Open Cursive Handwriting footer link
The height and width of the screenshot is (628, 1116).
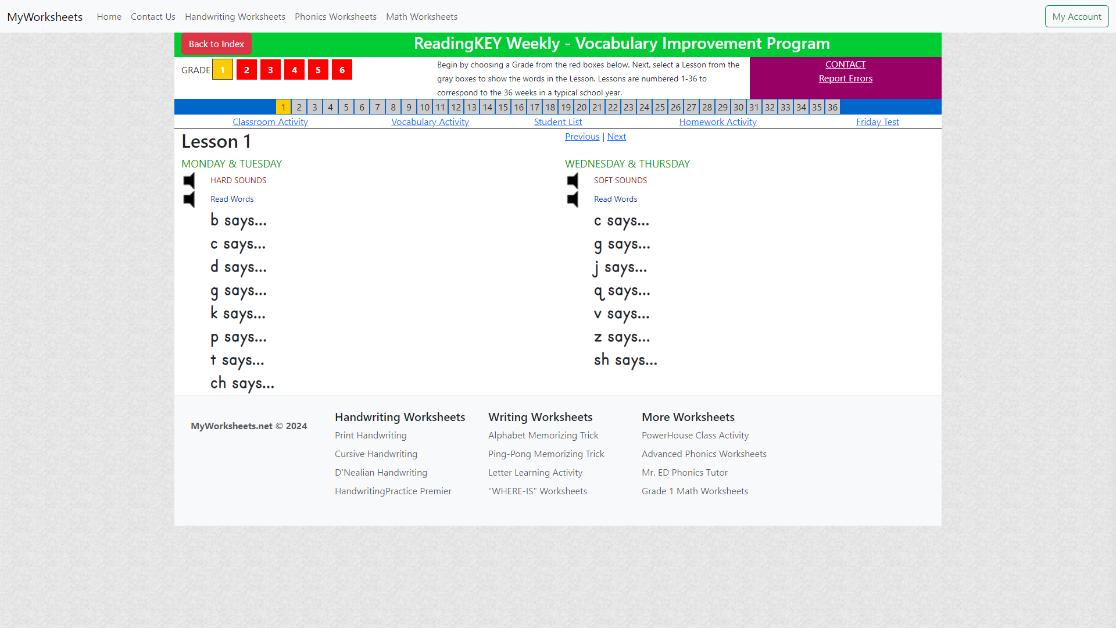[x=376, y=454]
